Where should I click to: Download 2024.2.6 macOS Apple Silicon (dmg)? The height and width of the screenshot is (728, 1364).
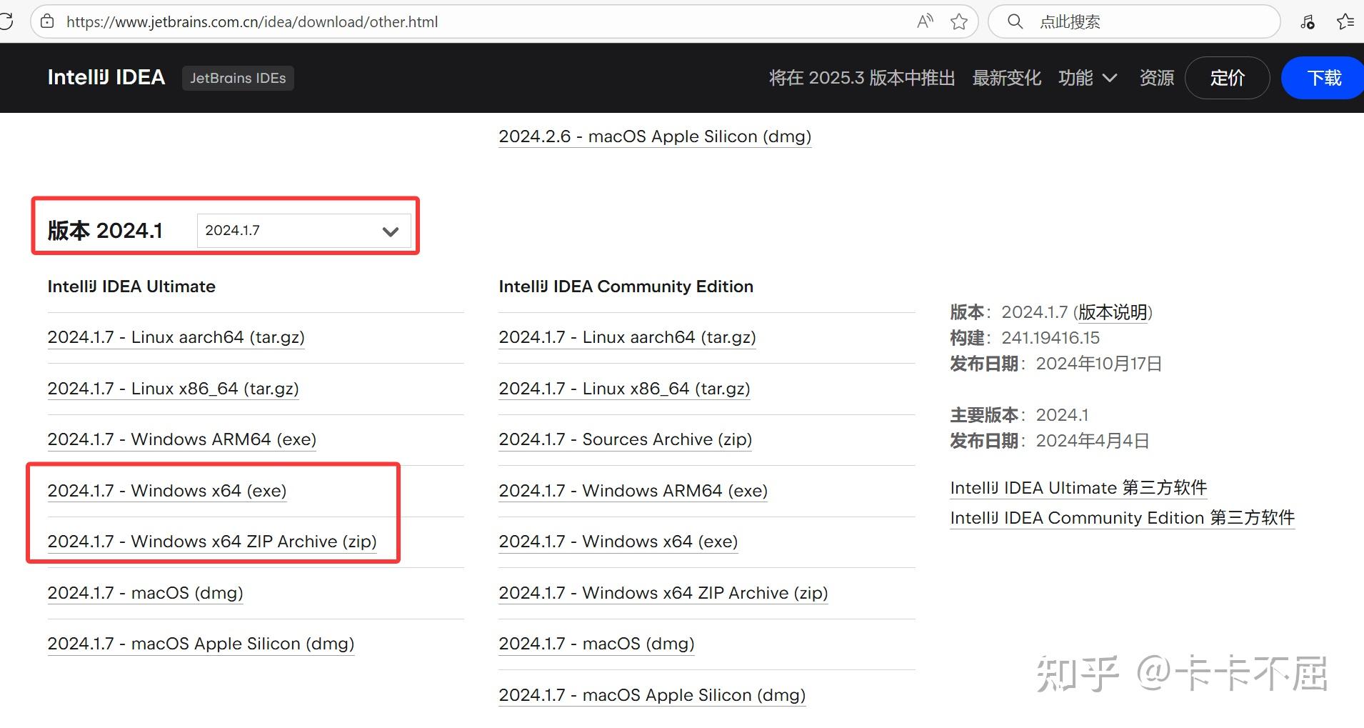(655, 136)
